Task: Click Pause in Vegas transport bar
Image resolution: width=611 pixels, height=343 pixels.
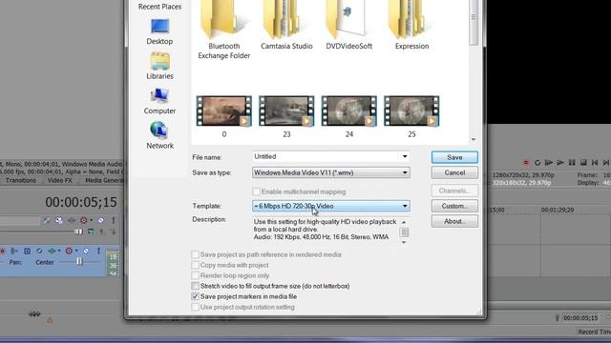Action: [572, 163]
